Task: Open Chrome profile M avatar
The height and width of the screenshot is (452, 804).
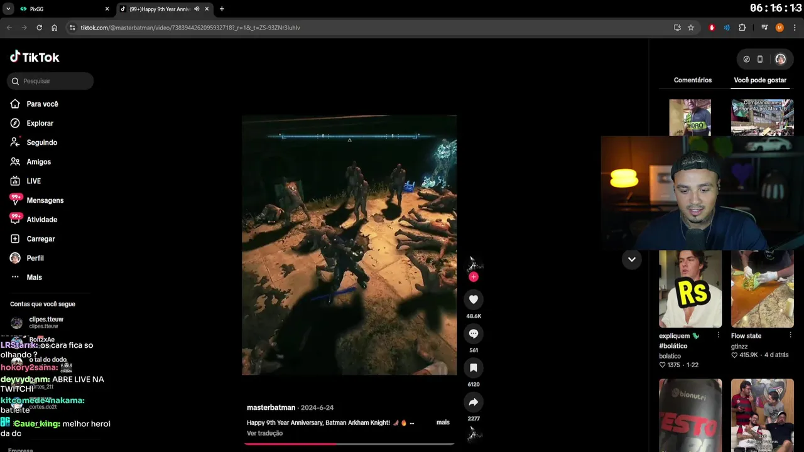Action: click(x=780, y=28)
